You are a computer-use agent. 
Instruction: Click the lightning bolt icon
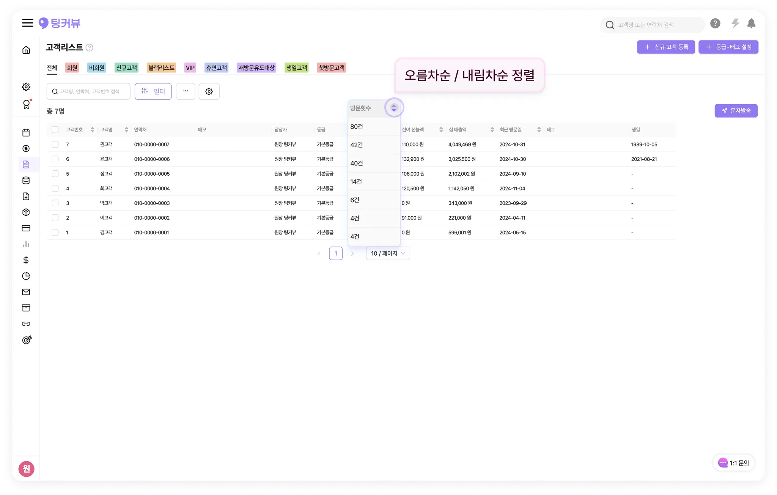(735, 24)
